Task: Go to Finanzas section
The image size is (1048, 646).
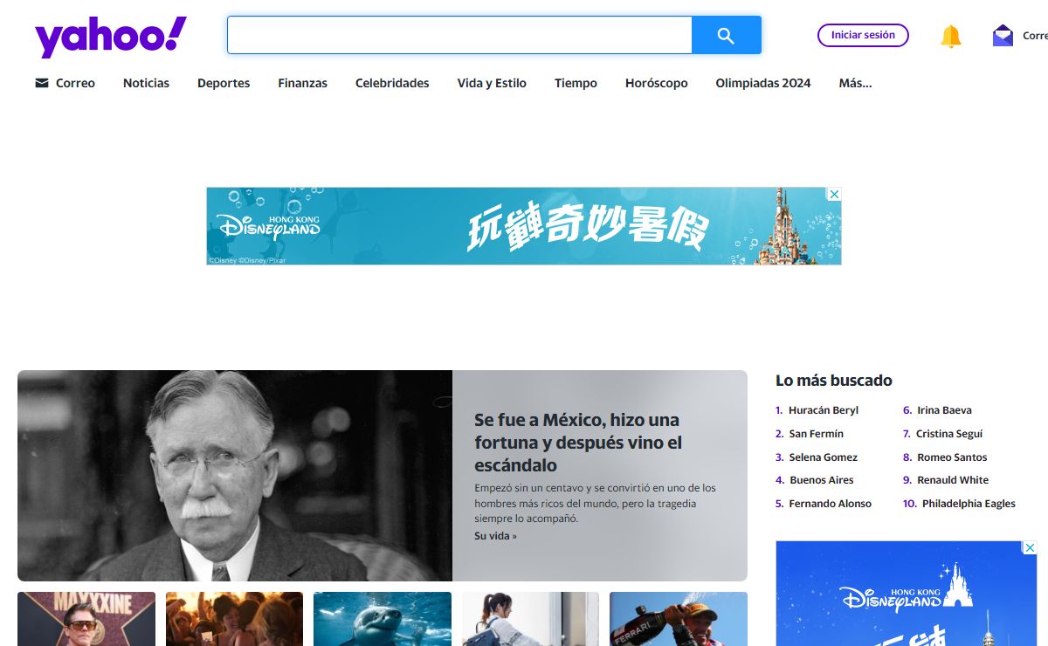Action: (x=302, y=83)
